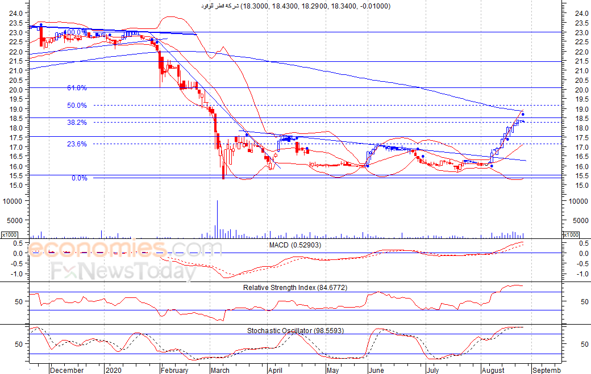
Task: Click the x1000 volume scale box at left
Action: 10,235
